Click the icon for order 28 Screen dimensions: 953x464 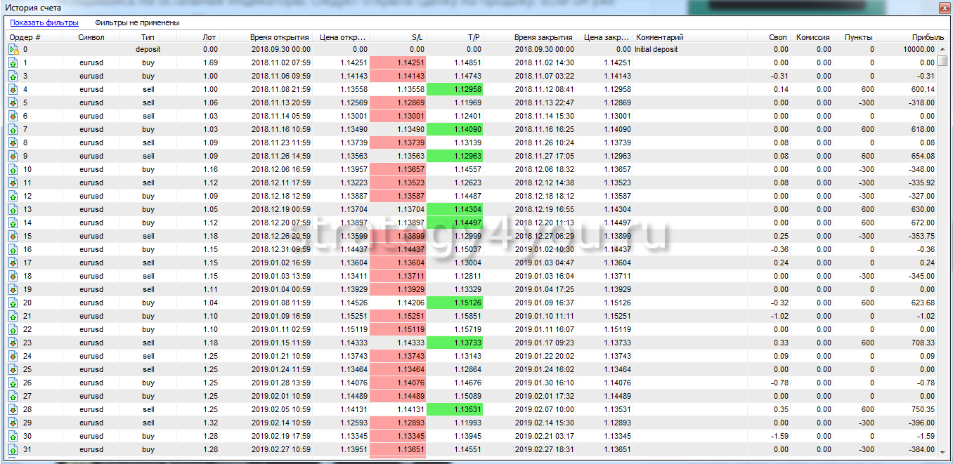click(x=13, y=410)
